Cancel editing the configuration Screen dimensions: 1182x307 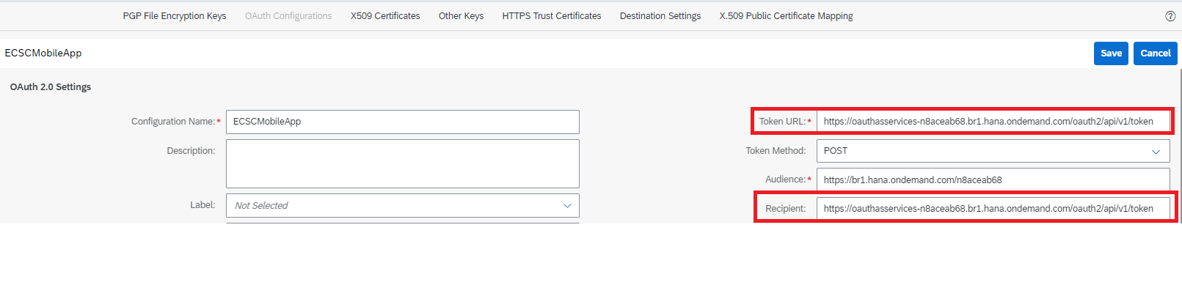coord(1156,53)
